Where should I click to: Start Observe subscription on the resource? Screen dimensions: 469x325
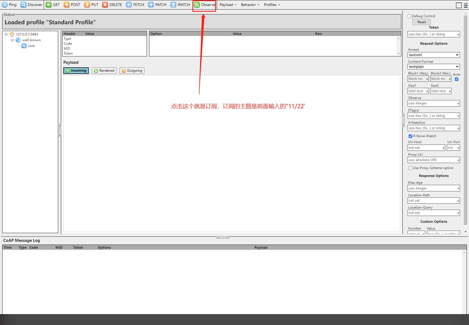(x=204, y=5)
